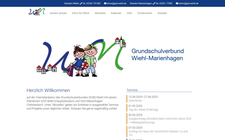225x140 pixels.
Task: Go to the Aktuelles page
Action: (x=100, y=13)
